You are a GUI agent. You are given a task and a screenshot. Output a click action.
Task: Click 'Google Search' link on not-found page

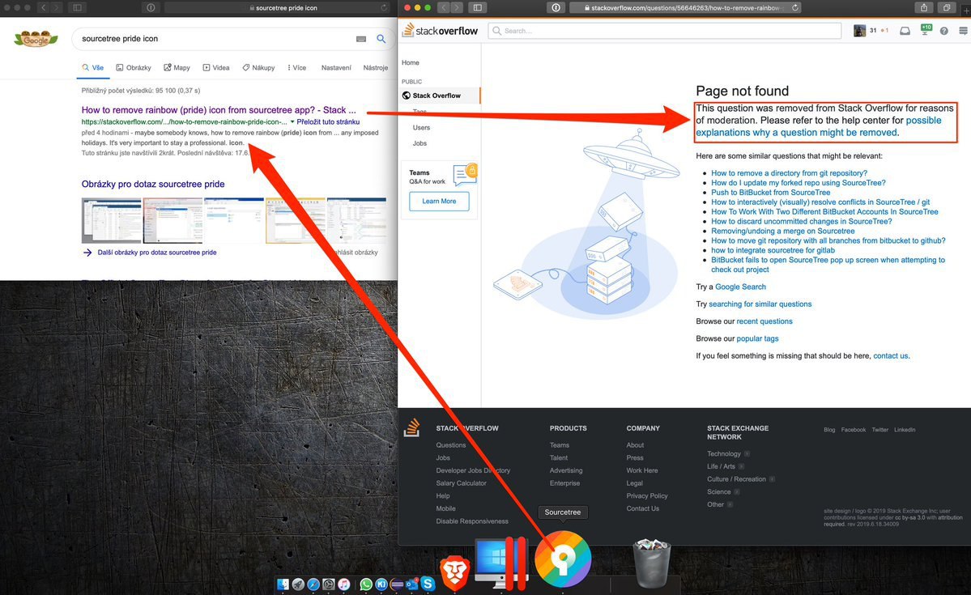click(741, 287)
